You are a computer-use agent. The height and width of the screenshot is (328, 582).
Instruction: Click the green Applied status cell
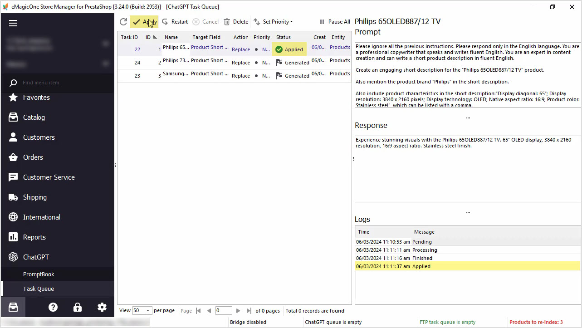pos(289,49)
